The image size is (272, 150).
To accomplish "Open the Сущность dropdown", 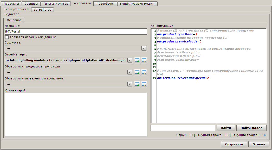I will [144, 48].
